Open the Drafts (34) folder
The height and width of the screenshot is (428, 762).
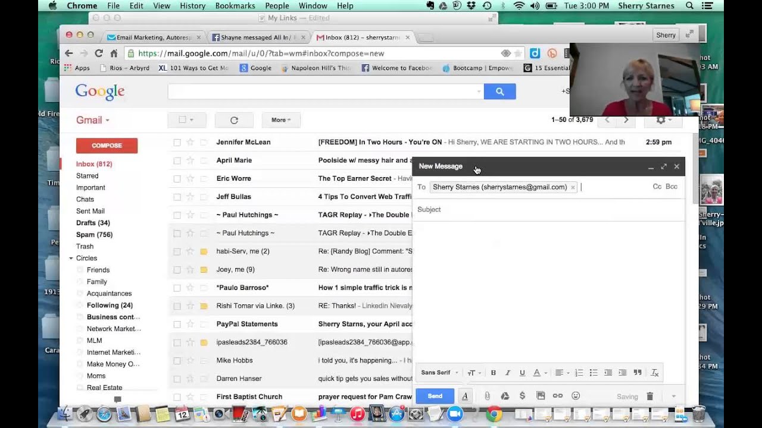(93, 223)
